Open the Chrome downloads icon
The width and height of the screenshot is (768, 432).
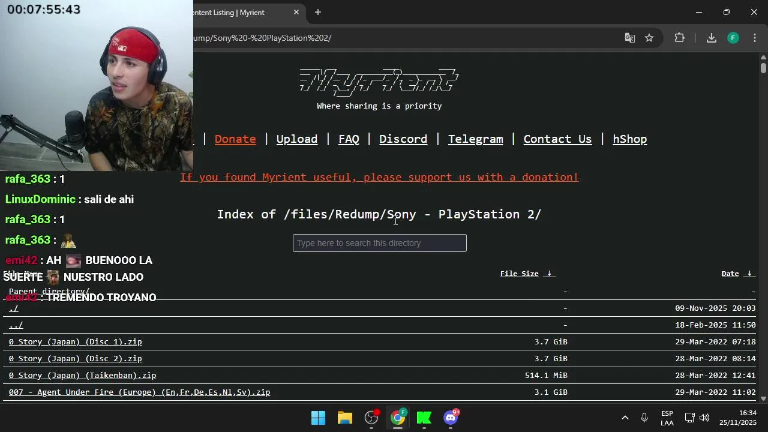click(x=712, y=38)
